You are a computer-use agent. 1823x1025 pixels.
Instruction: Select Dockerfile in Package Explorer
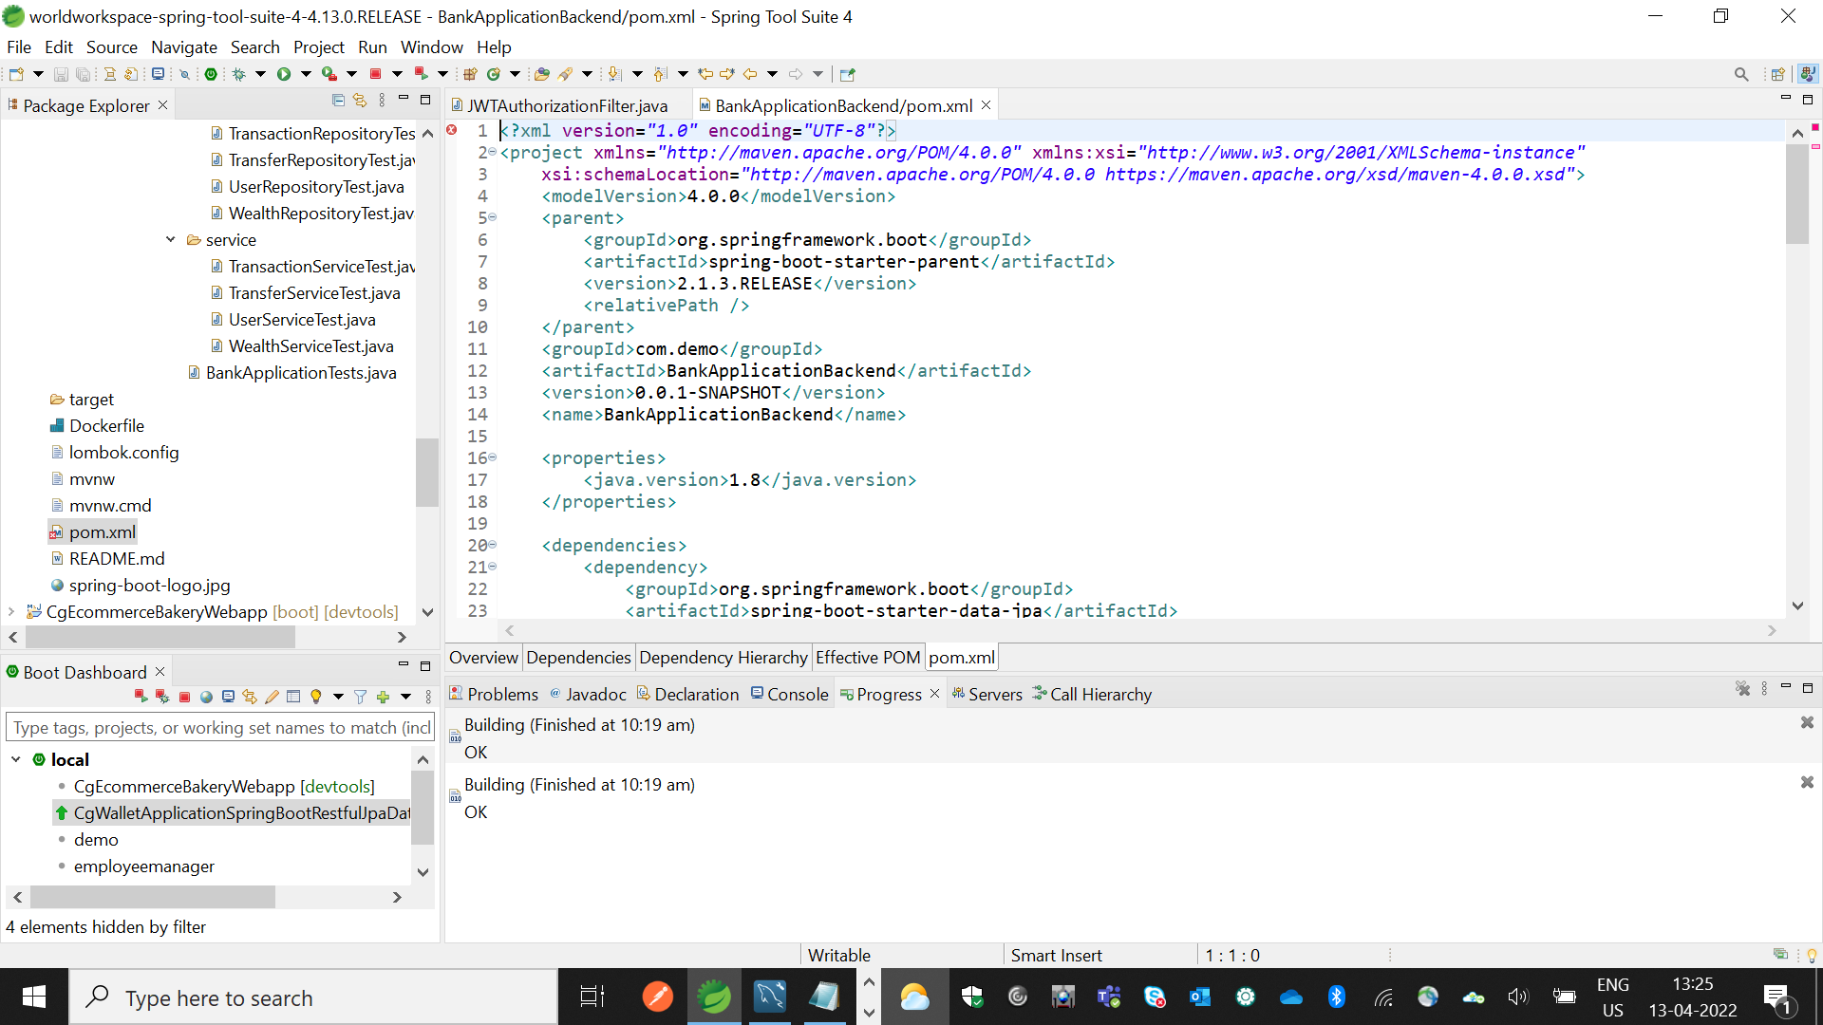pos(106,426)
